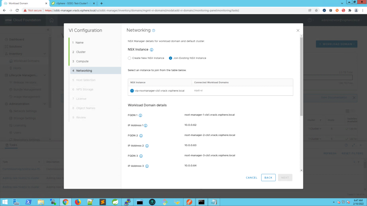Screen dimensions: 367x206
Task: Open Chrome's three-dot menu
Action: pos(363,10)
